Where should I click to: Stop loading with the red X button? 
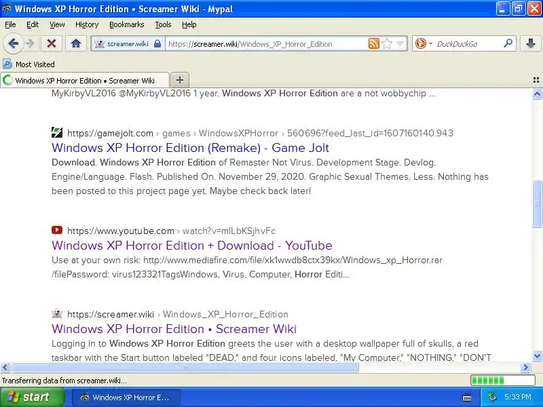pyautogui.click(x=52, y=43)
